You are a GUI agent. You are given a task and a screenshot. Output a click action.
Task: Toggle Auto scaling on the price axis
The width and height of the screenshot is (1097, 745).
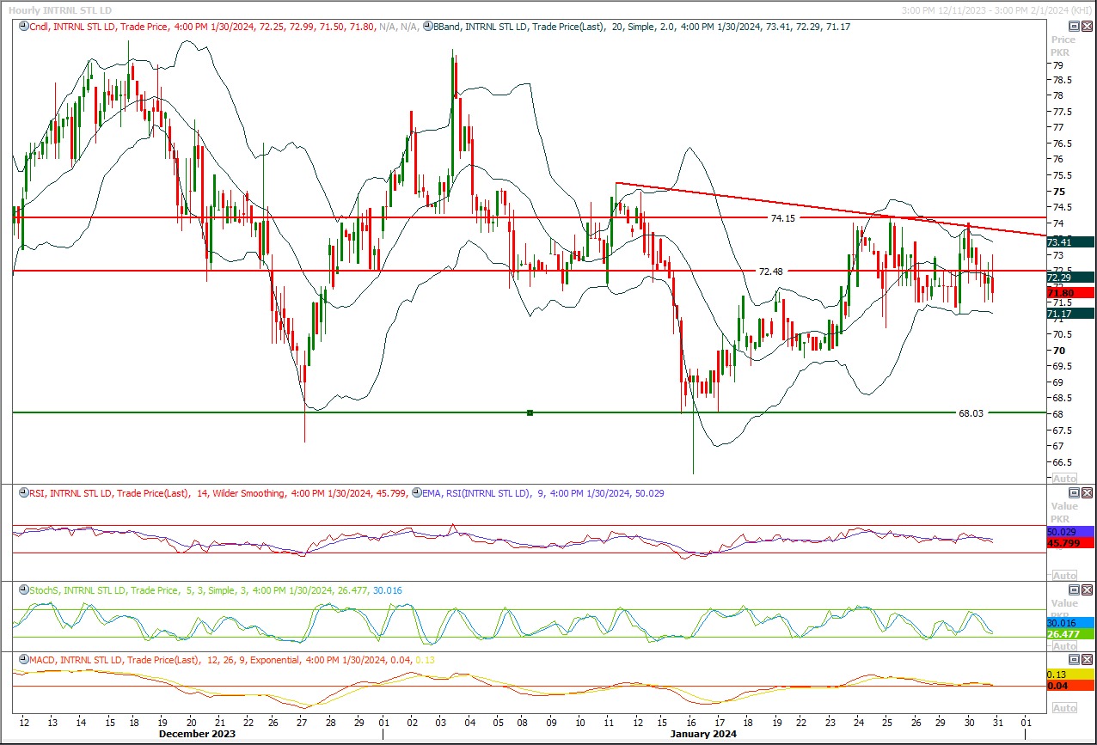[1063, 478]
